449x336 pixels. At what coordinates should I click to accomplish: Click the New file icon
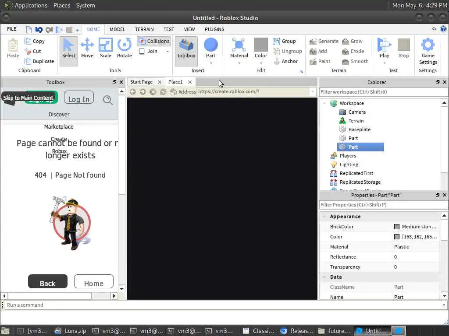click(x=29, y=29)
